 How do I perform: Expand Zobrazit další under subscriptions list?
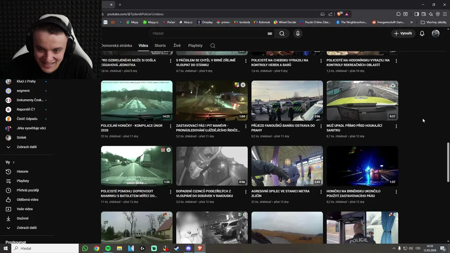coord(26,147)
